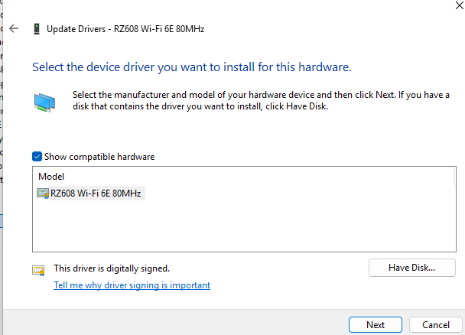Click the Model column header
Viewport: 465px width, 335px height.
point(51,177)
